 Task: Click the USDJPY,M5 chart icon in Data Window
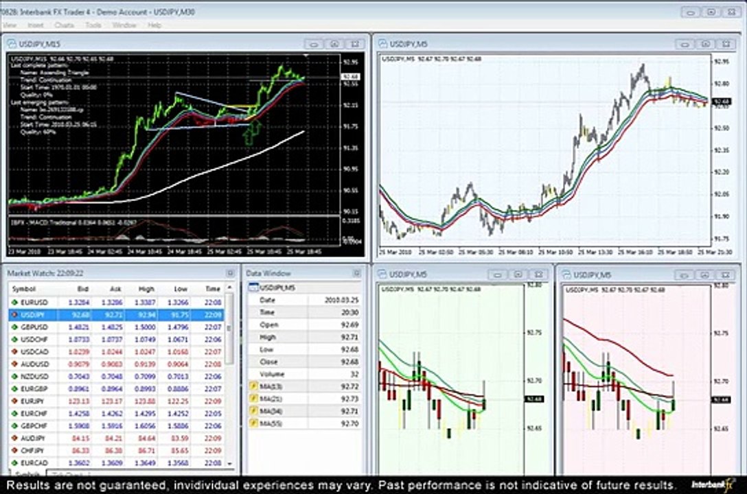coord(254,287)
